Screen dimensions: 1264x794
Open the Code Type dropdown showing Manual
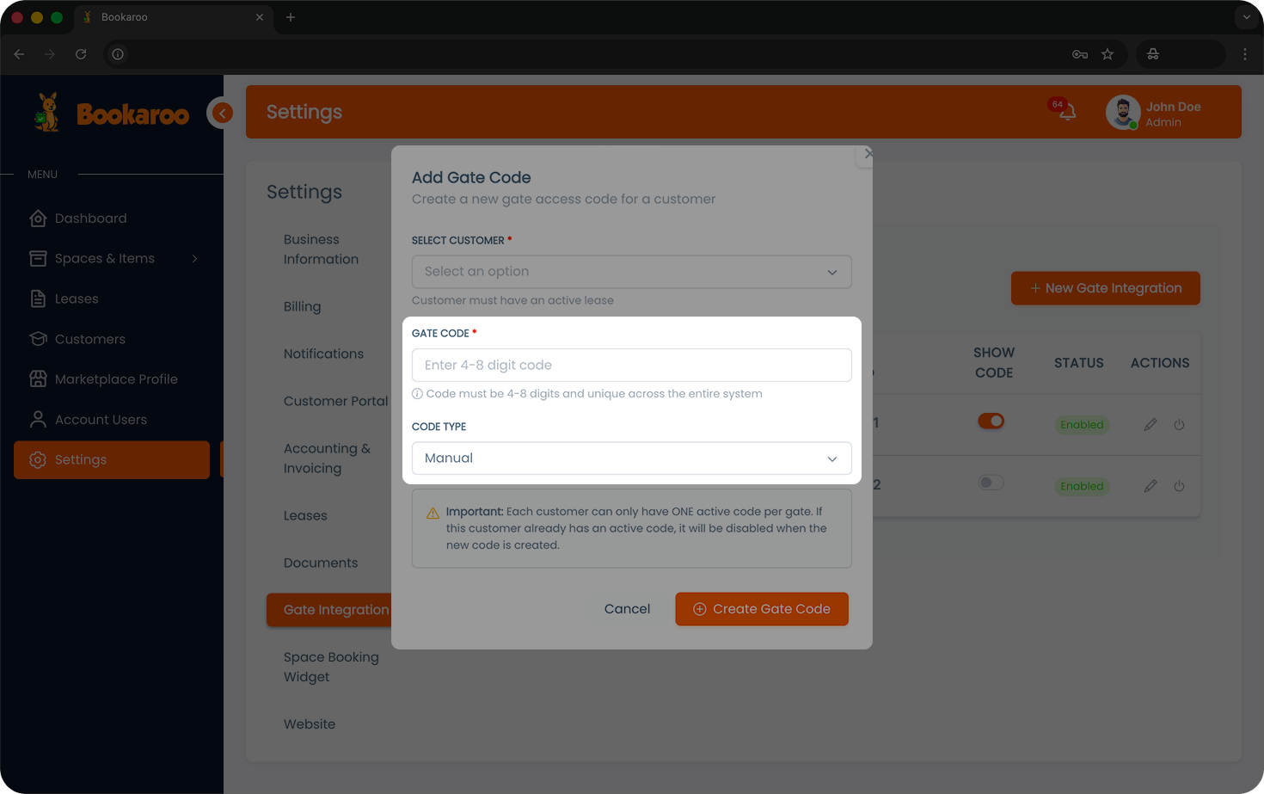pyautogui.click(x=632, y=458)
